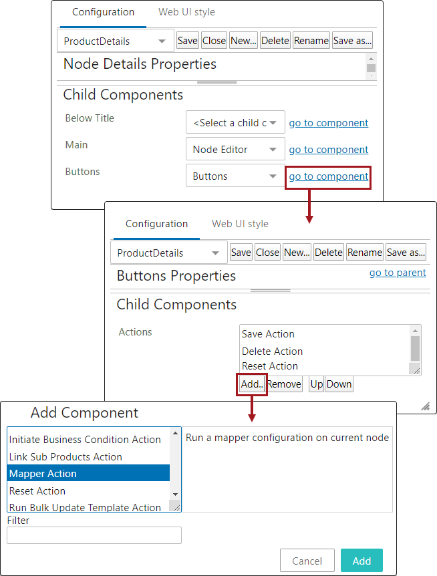Click Remove button under Actions list
This screenshot has height=576, width=437.
pos(284,384)
